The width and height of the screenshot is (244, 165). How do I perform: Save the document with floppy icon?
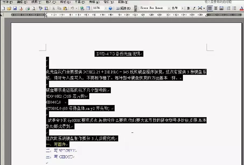pos(15,8)
